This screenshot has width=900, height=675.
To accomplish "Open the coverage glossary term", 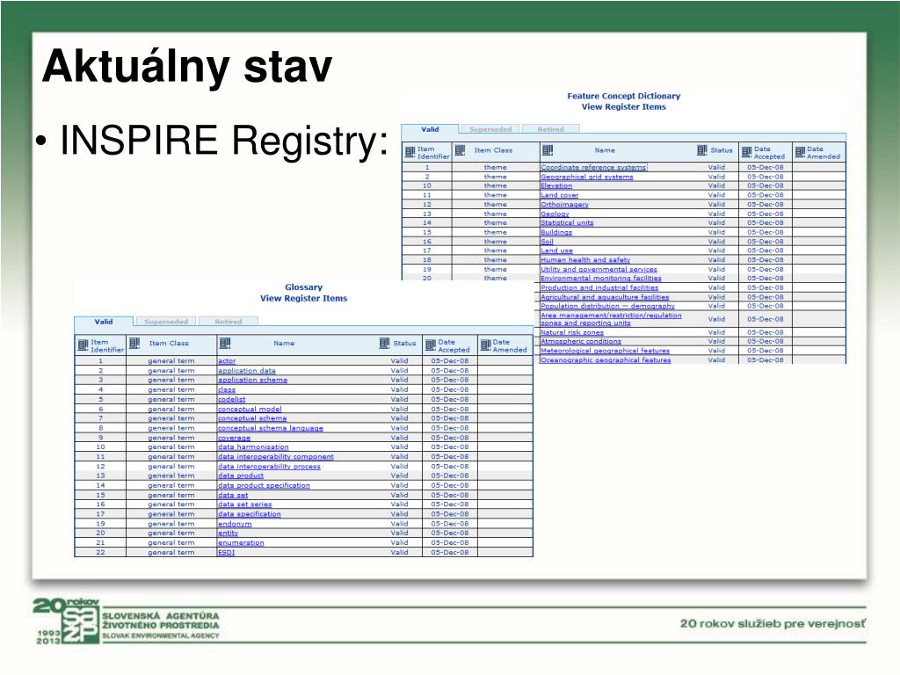I will point(234,438).
